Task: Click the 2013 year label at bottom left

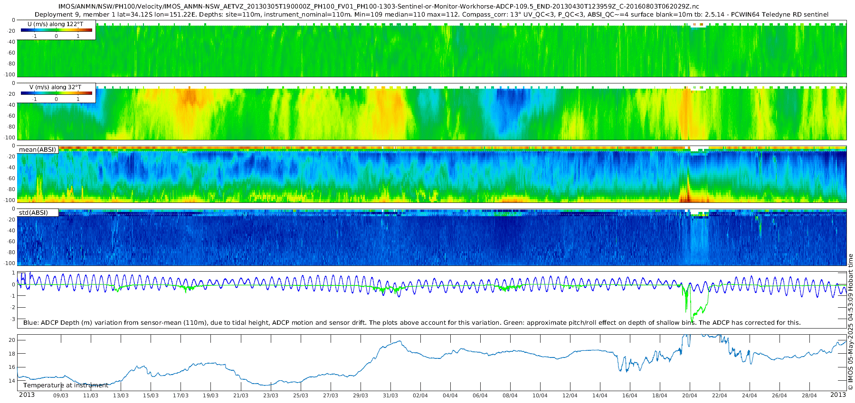Action: point(27,395)
